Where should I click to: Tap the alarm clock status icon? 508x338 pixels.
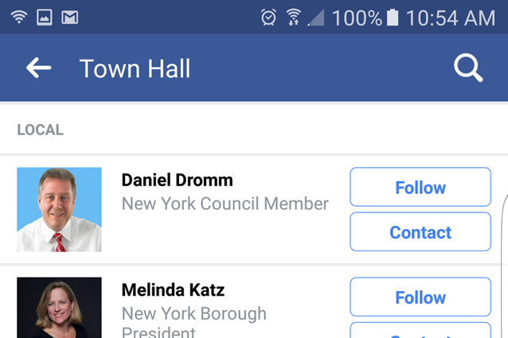coord(268,17)
